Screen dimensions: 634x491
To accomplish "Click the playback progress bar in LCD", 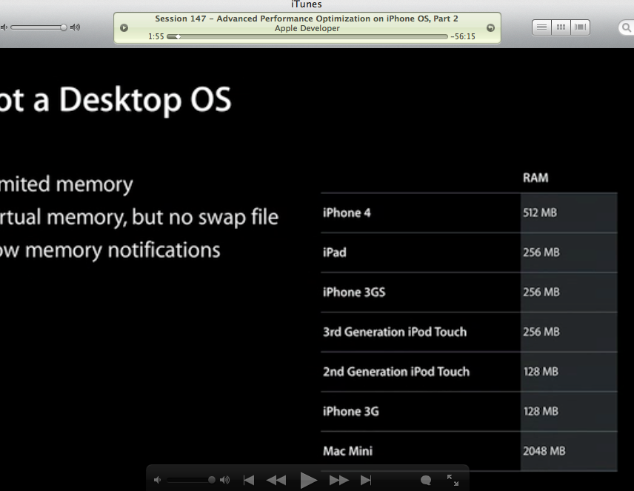I will pyautogui.click(x=307, y=36).
